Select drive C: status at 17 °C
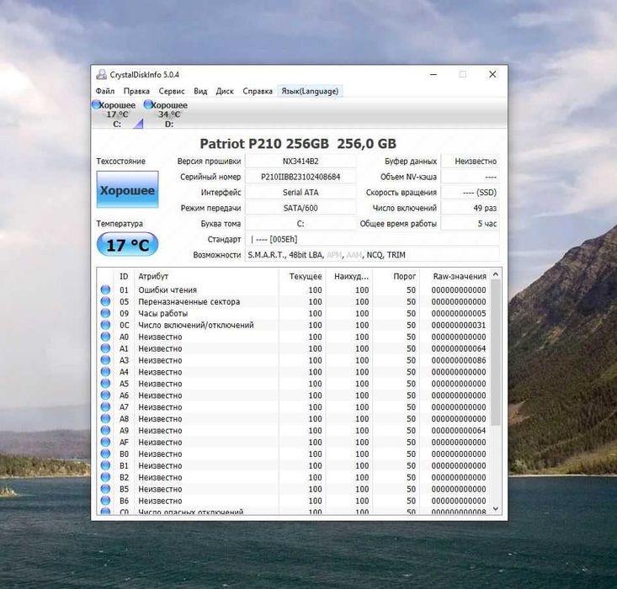617x589 pixels. [x=117, y=114]
